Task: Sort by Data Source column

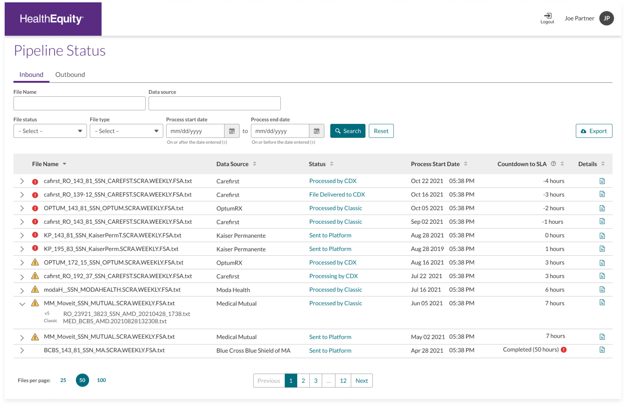Action: click(255, 164)
